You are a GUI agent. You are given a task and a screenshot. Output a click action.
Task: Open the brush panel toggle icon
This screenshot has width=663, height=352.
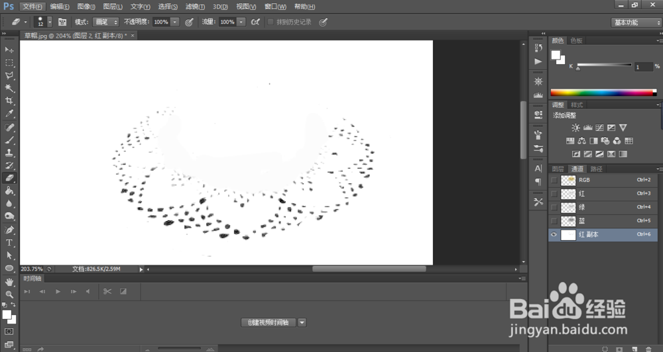(62, 22)
